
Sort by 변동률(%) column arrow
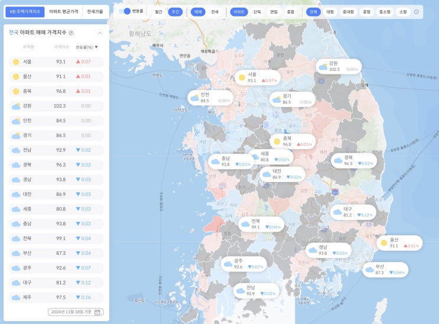click(96, 47)
